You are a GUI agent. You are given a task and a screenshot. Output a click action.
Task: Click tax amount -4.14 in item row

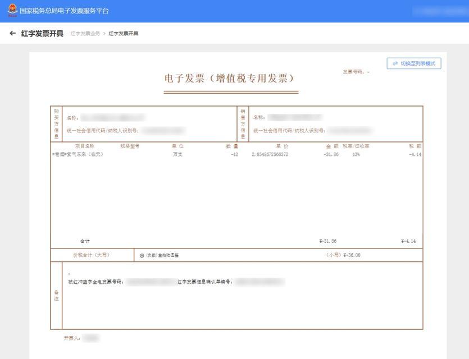[x=415, y=154]
